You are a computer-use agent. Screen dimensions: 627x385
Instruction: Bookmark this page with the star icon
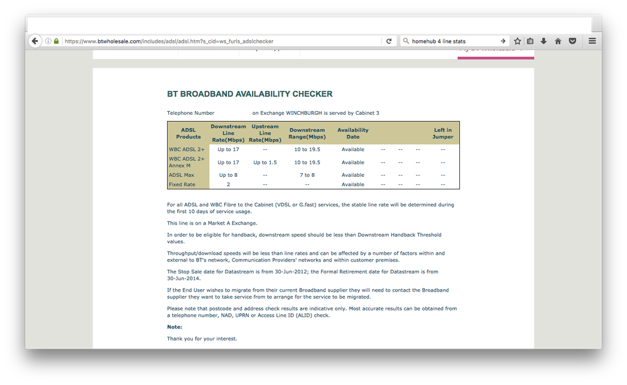point(518,41)
